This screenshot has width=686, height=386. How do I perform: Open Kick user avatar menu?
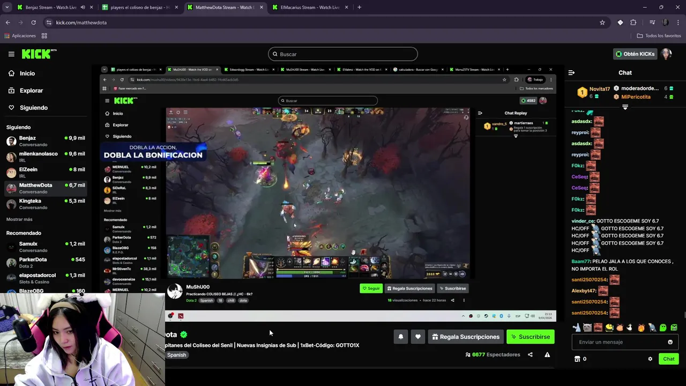click(x=666, y=54)
